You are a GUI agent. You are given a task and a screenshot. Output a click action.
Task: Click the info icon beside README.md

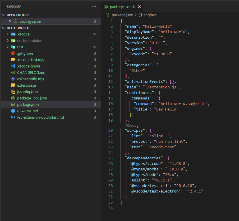[13, 111]
